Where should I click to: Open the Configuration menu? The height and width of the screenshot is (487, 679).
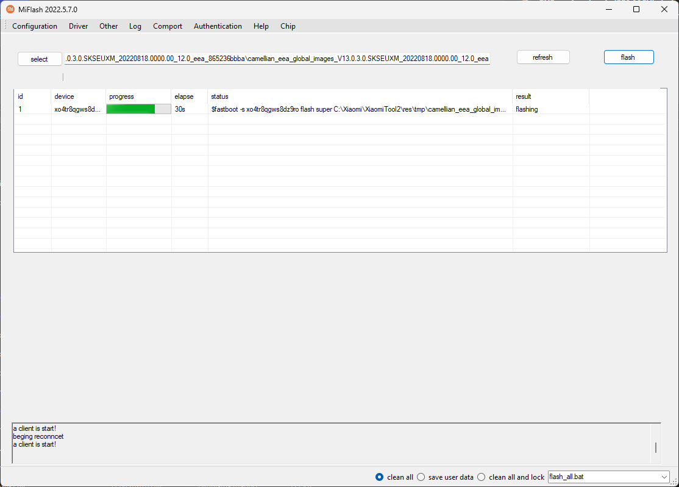[35, 26]
